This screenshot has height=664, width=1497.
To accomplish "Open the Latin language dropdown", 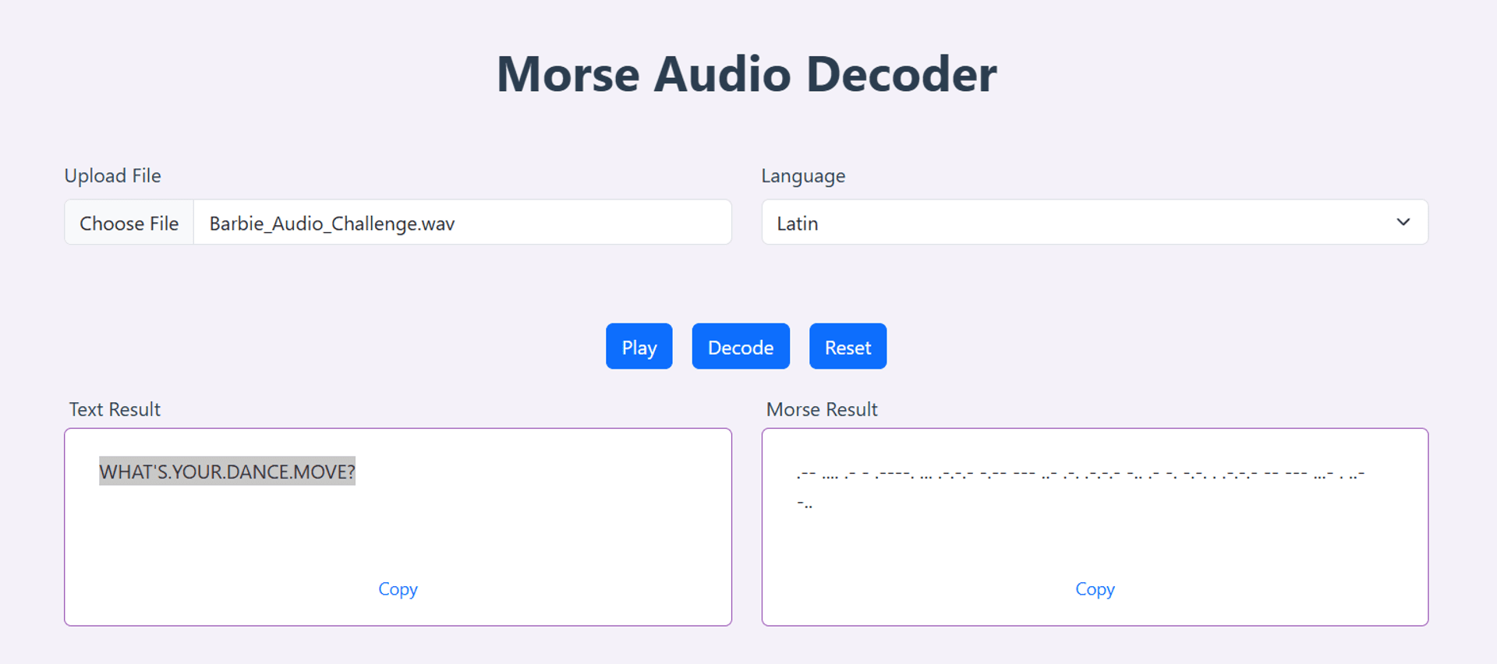I will tap(1095, 223).
